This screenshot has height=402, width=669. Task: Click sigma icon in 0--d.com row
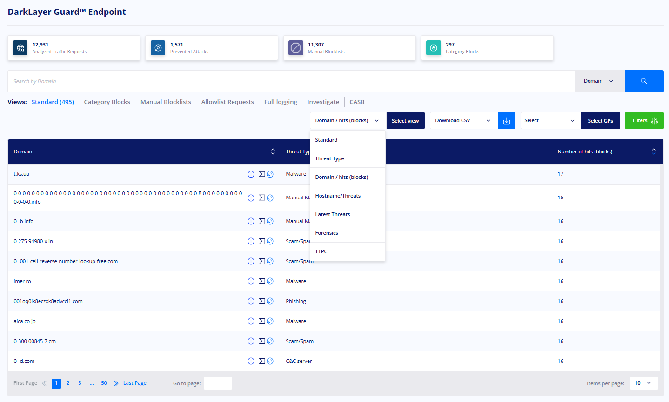point(262,361)
